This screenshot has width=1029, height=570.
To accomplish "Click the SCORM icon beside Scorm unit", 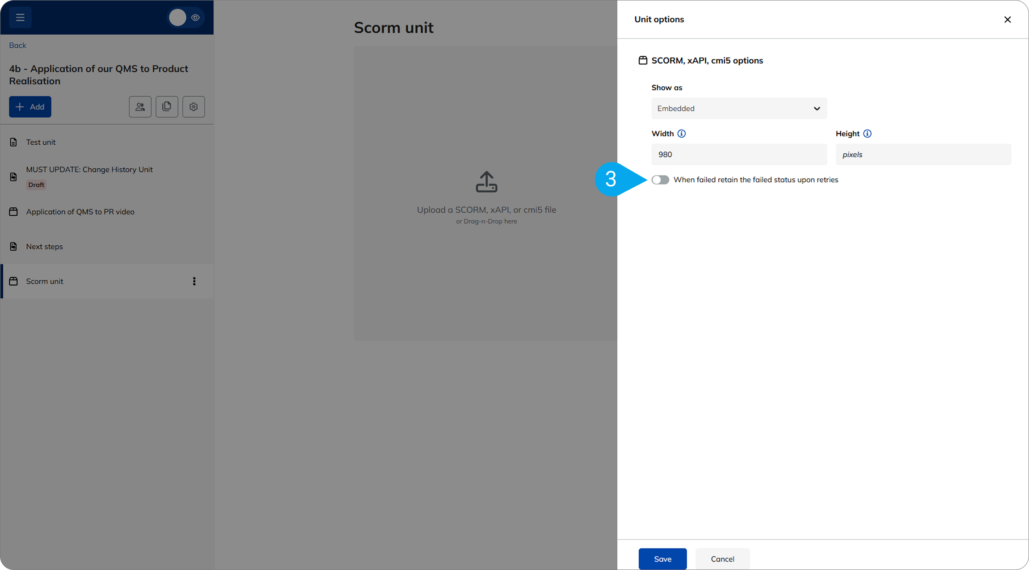I will [x=13, y=281].
